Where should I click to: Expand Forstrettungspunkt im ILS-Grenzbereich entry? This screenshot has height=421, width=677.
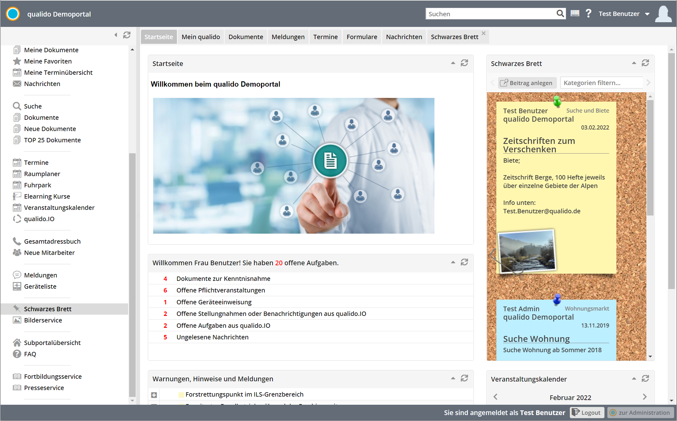click(x=154, y=395)
